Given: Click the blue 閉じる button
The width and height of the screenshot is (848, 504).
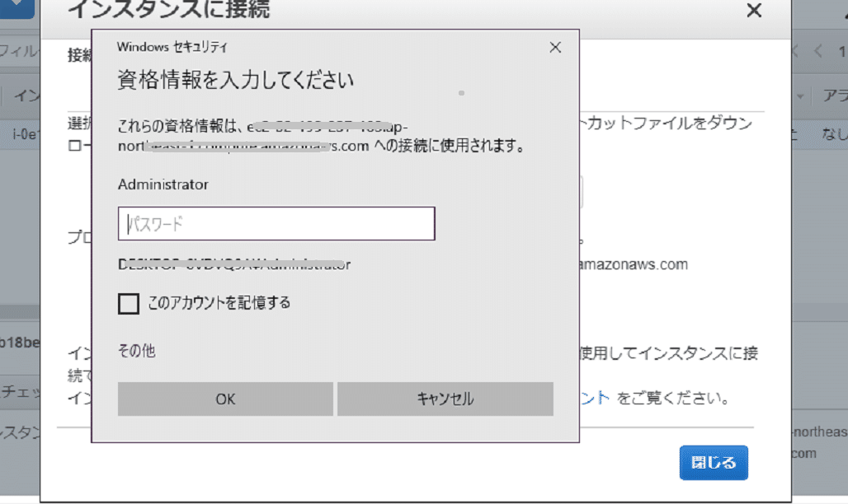Looking at the screenshot, I should [x=714, y=463].
